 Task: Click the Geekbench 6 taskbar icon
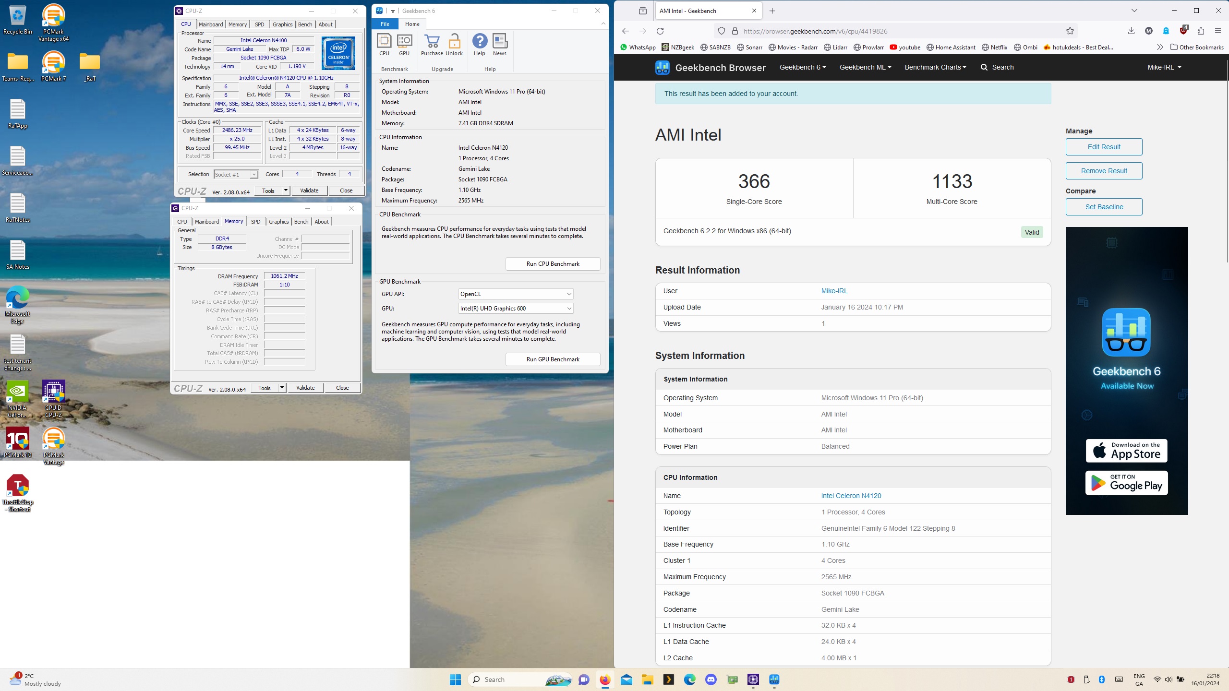pos(774,679)
